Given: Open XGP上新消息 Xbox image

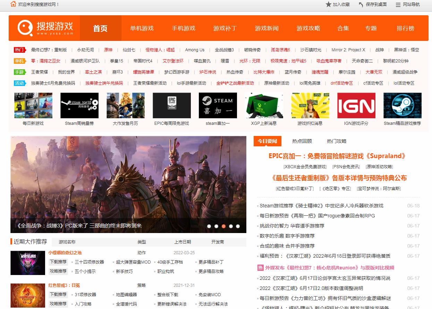Looking at the screenshot, I should coord(264,105).
